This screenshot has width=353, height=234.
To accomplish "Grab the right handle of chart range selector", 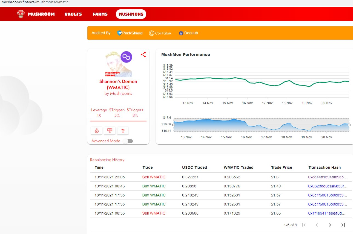I will coord(349,125).
